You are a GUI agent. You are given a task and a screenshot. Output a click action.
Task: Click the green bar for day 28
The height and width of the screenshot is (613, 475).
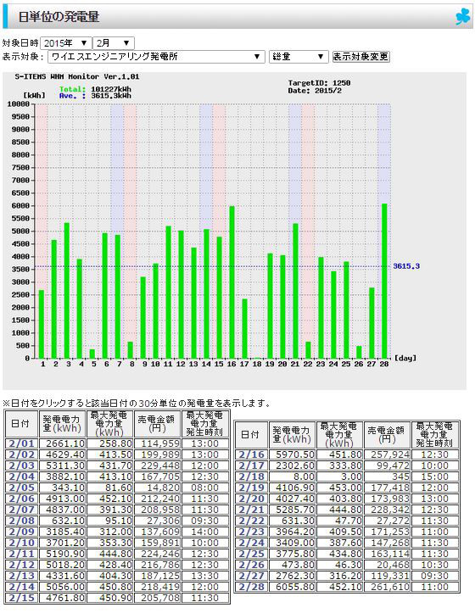pos(384,281)
